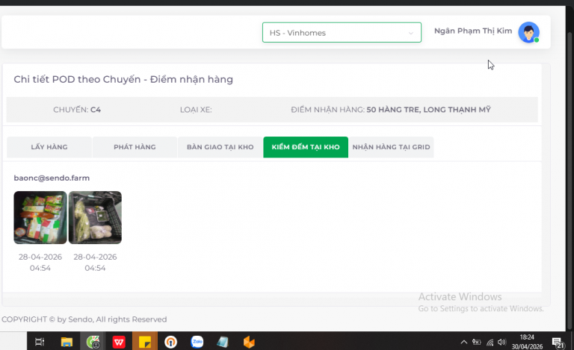Image resolution: width=574 pixels, height=350 pixels.
Task: Open the network Wi-Fi tray icon
Action: click(490, 342)
